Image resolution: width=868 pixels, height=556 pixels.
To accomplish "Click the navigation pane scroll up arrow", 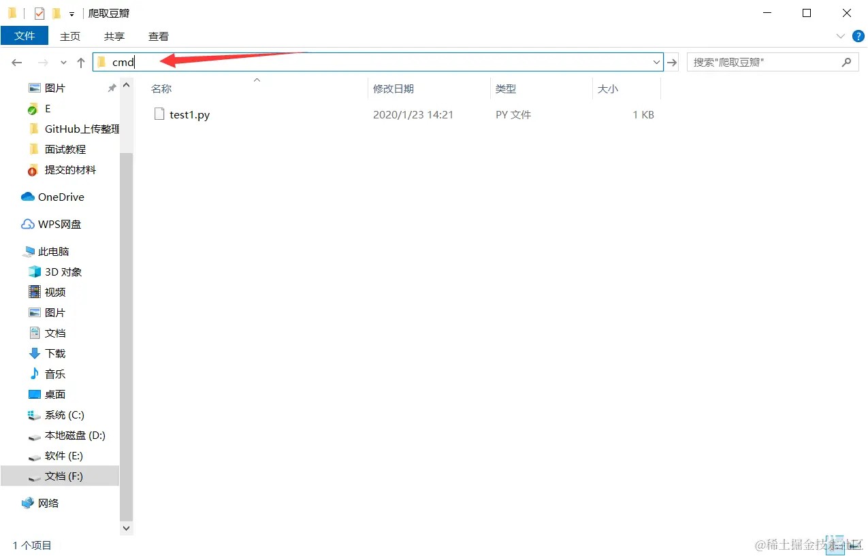I will point(127,85).
